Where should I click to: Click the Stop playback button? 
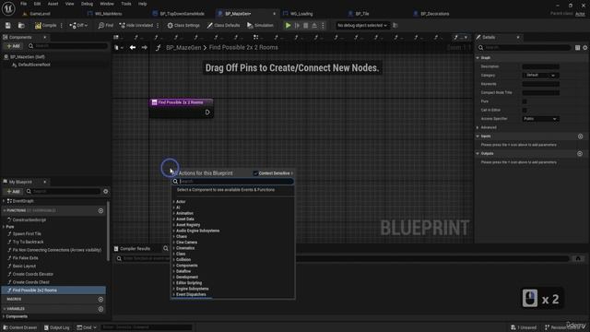[305, 25]
